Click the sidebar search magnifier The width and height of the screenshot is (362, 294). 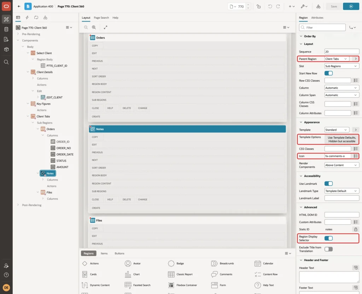6,62
